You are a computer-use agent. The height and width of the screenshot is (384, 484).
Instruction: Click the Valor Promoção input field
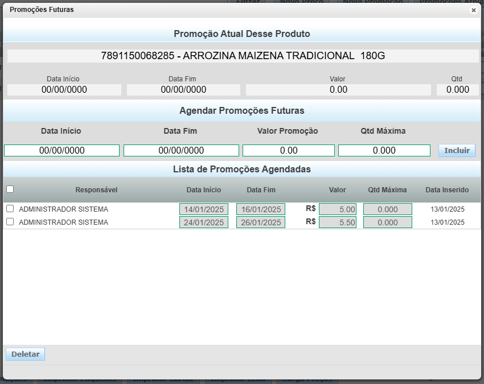point(288,150)
